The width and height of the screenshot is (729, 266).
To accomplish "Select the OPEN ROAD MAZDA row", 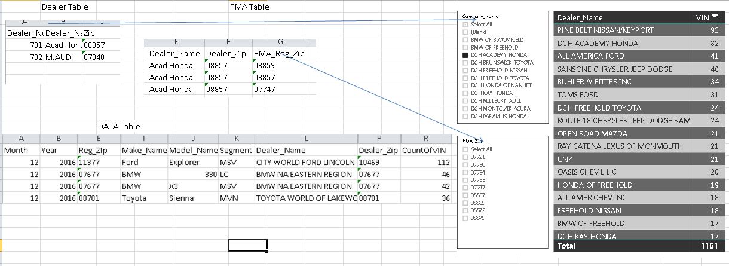I will tap(639, 133).
